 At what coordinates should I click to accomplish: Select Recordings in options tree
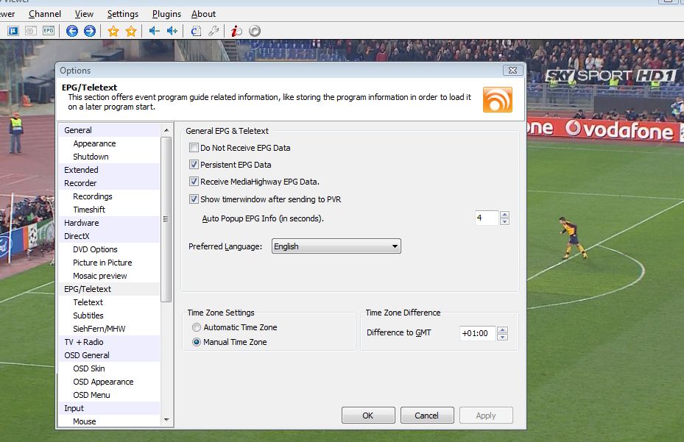[x=93, y=196]
